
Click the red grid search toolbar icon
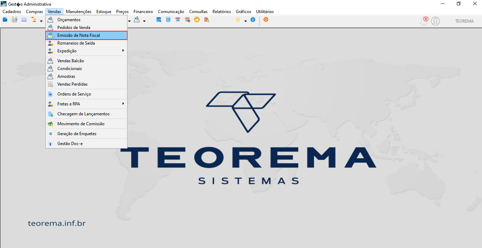(206, 20)
